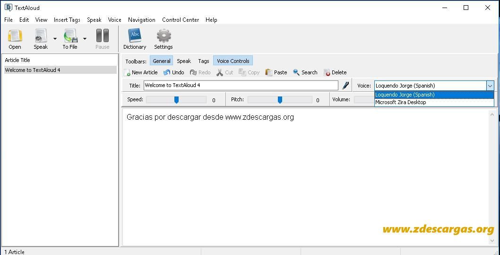Screen dimensions: 500x255
Task: Toggle the General toolbar
Action: pos(161,61)
